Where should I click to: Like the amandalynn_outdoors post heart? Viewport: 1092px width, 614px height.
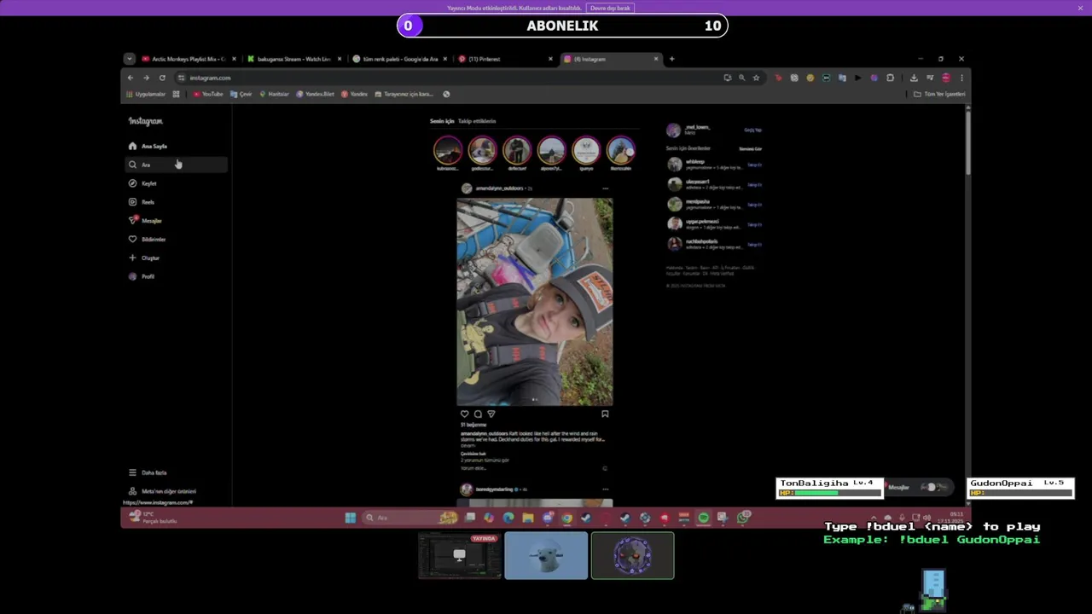click(x=465, y=414)
